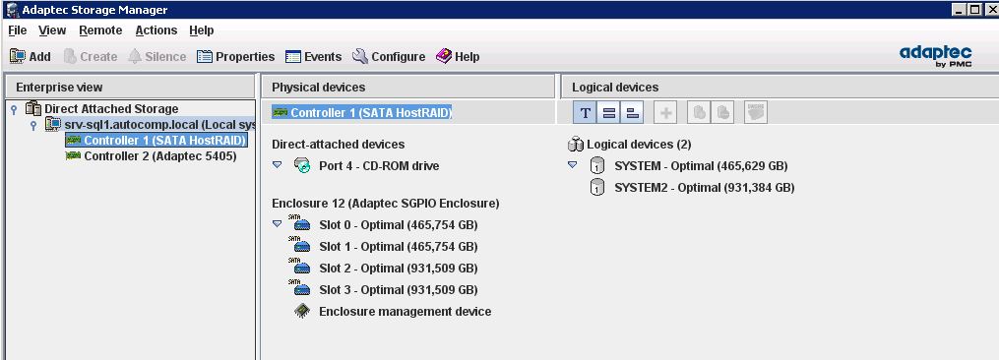Click Enclosure 12 (Adaptec SGPIO Enclosure) label
The image size is (999, 360).
(386, 204)
